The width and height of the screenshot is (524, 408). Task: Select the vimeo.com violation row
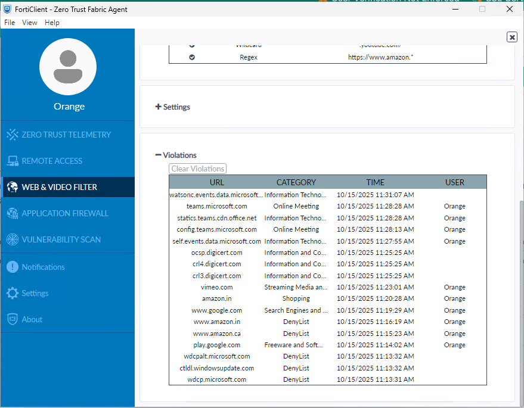[217, 287]
